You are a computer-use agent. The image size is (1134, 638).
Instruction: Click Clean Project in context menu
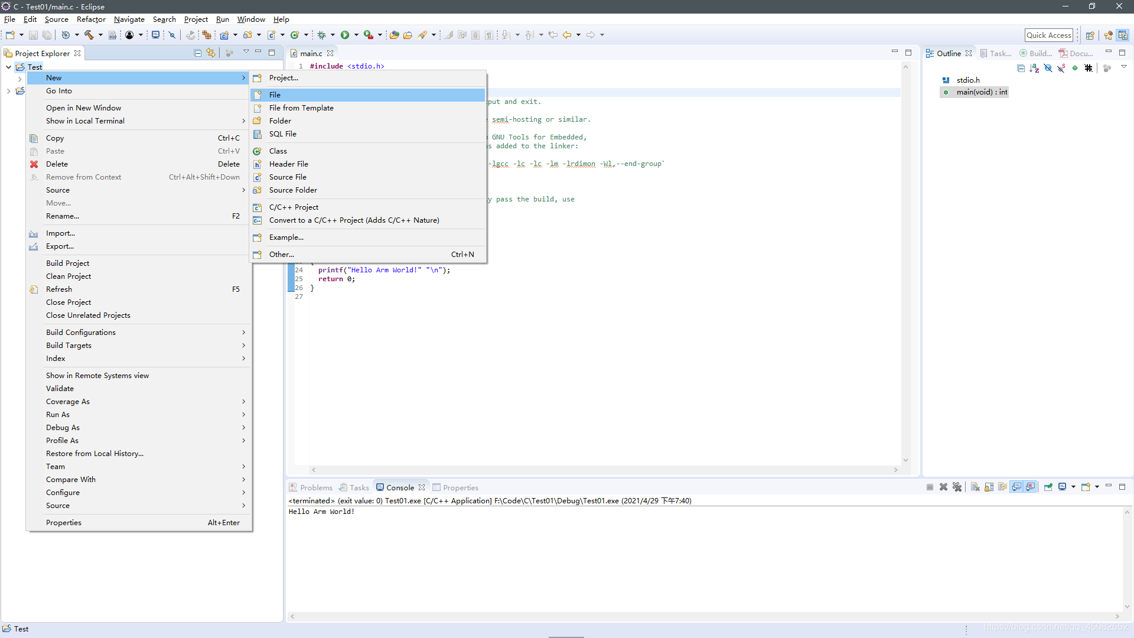139,276
